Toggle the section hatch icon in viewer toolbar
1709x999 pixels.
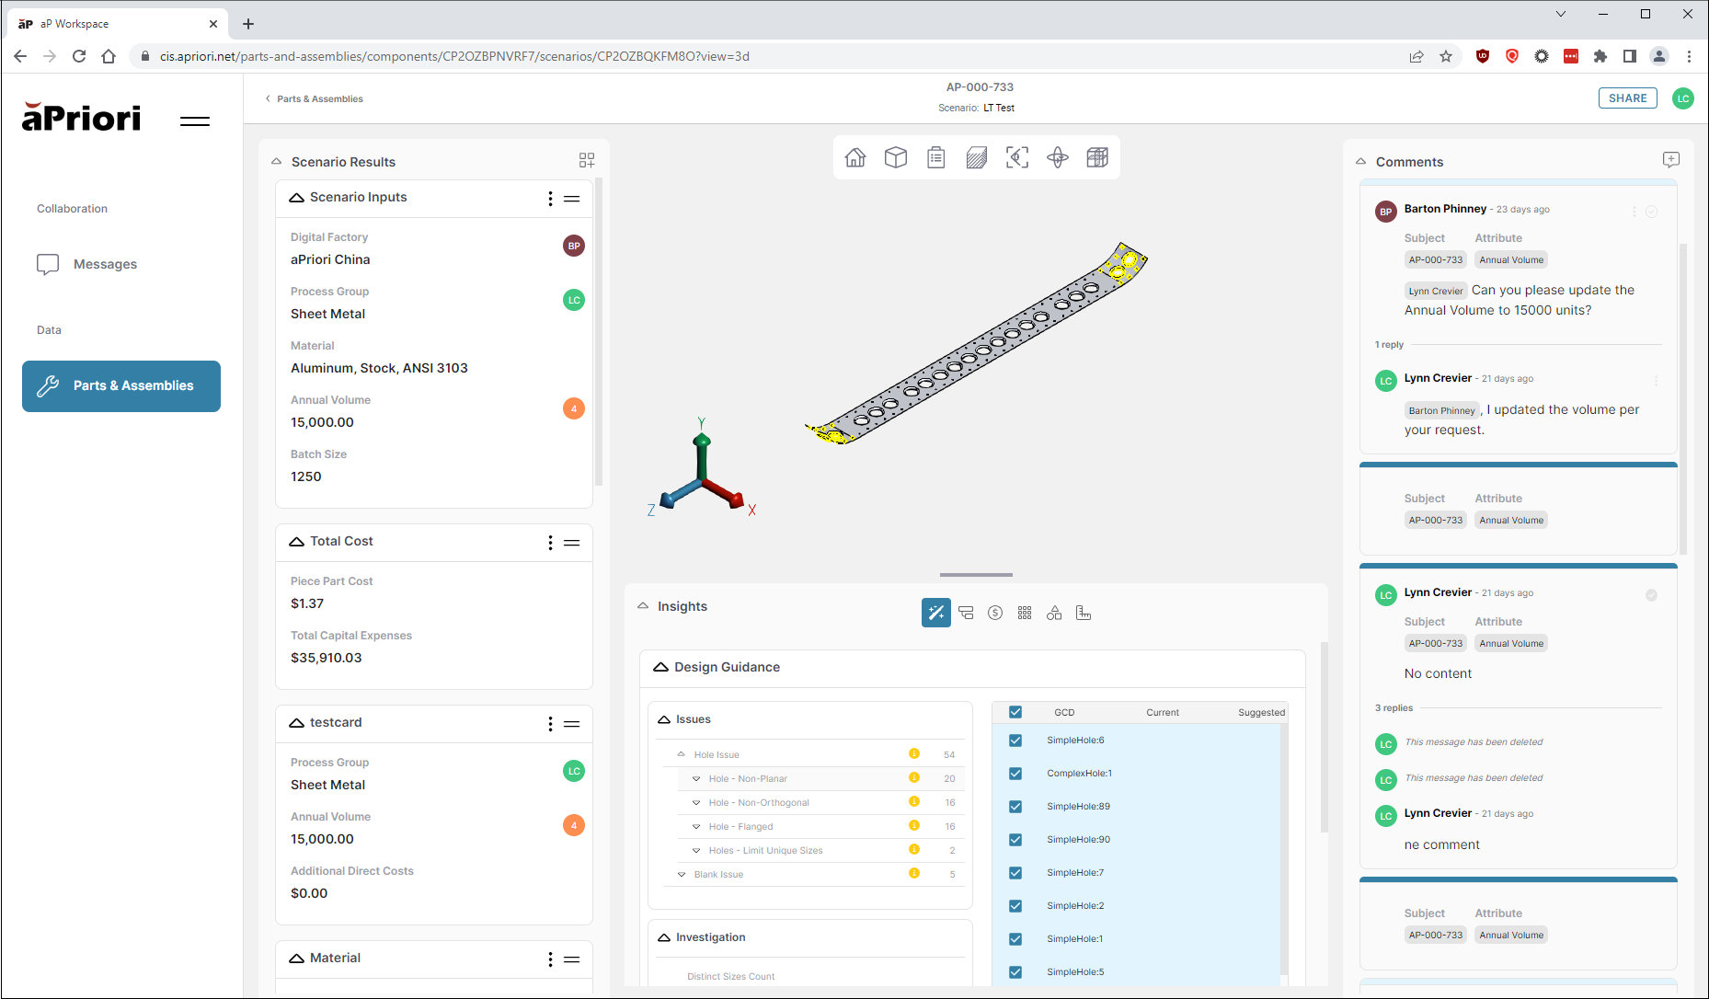977,157
